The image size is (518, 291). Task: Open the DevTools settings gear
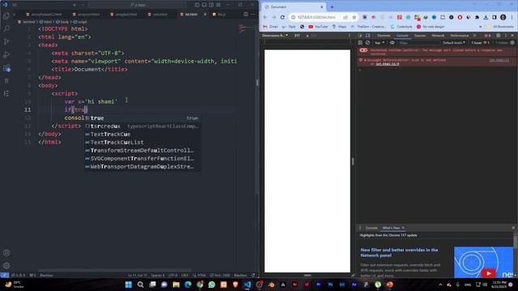(499, 36)
